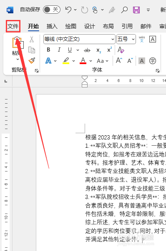Open the Touch/Mouse mode dropdown arrow
The image size is (166, 251).
click(102, 10)
